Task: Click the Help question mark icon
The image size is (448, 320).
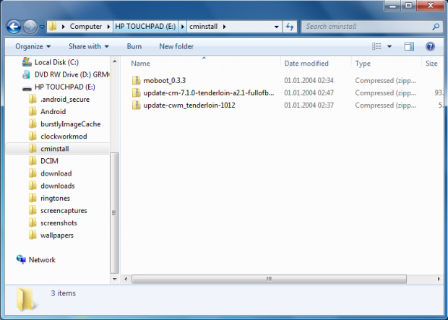Action: [x=430, y=46]
